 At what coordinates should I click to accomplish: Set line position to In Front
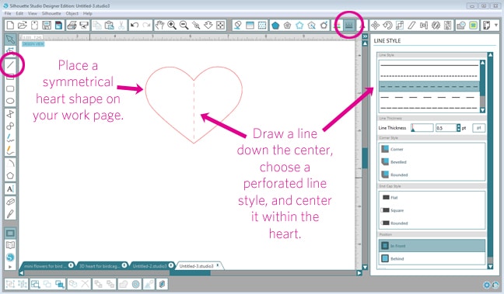tap(432, 246)
